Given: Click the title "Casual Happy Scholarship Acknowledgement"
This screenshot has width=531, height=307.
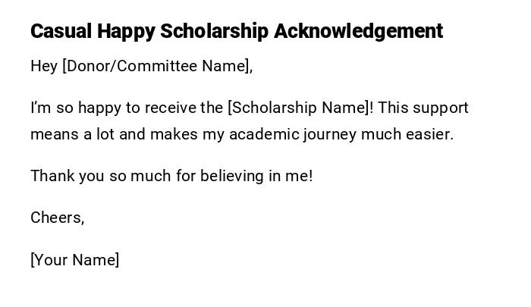Looking at the screenshot, I should click(x=236, y=31).
